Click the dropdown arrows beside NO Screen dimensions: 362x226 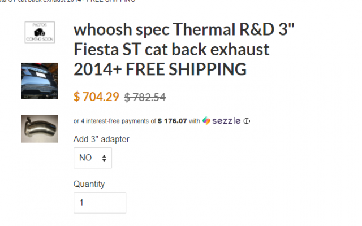[104, 158]
